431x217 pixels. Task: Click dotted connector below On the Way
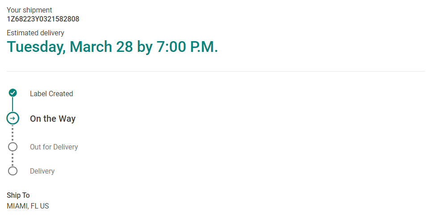13,133
